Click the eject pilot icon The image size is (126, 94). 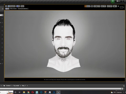tap(6, 9)
